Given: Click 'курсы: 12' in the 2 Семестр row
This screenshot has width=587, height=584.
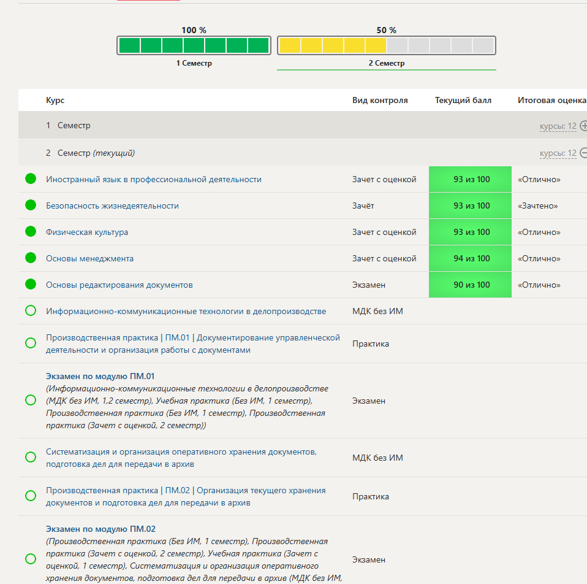Looking at the screenshot, I should coord(558,153).
